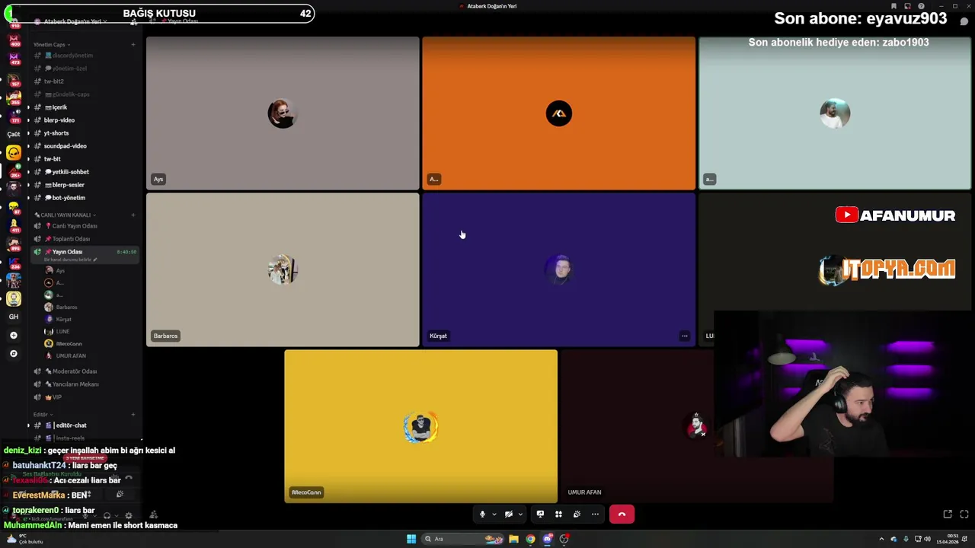975x548 pixels.
Task: Create channel in CANLI YAYIN KANALI category
Action: pyautogui.click(x=133, y=215)
